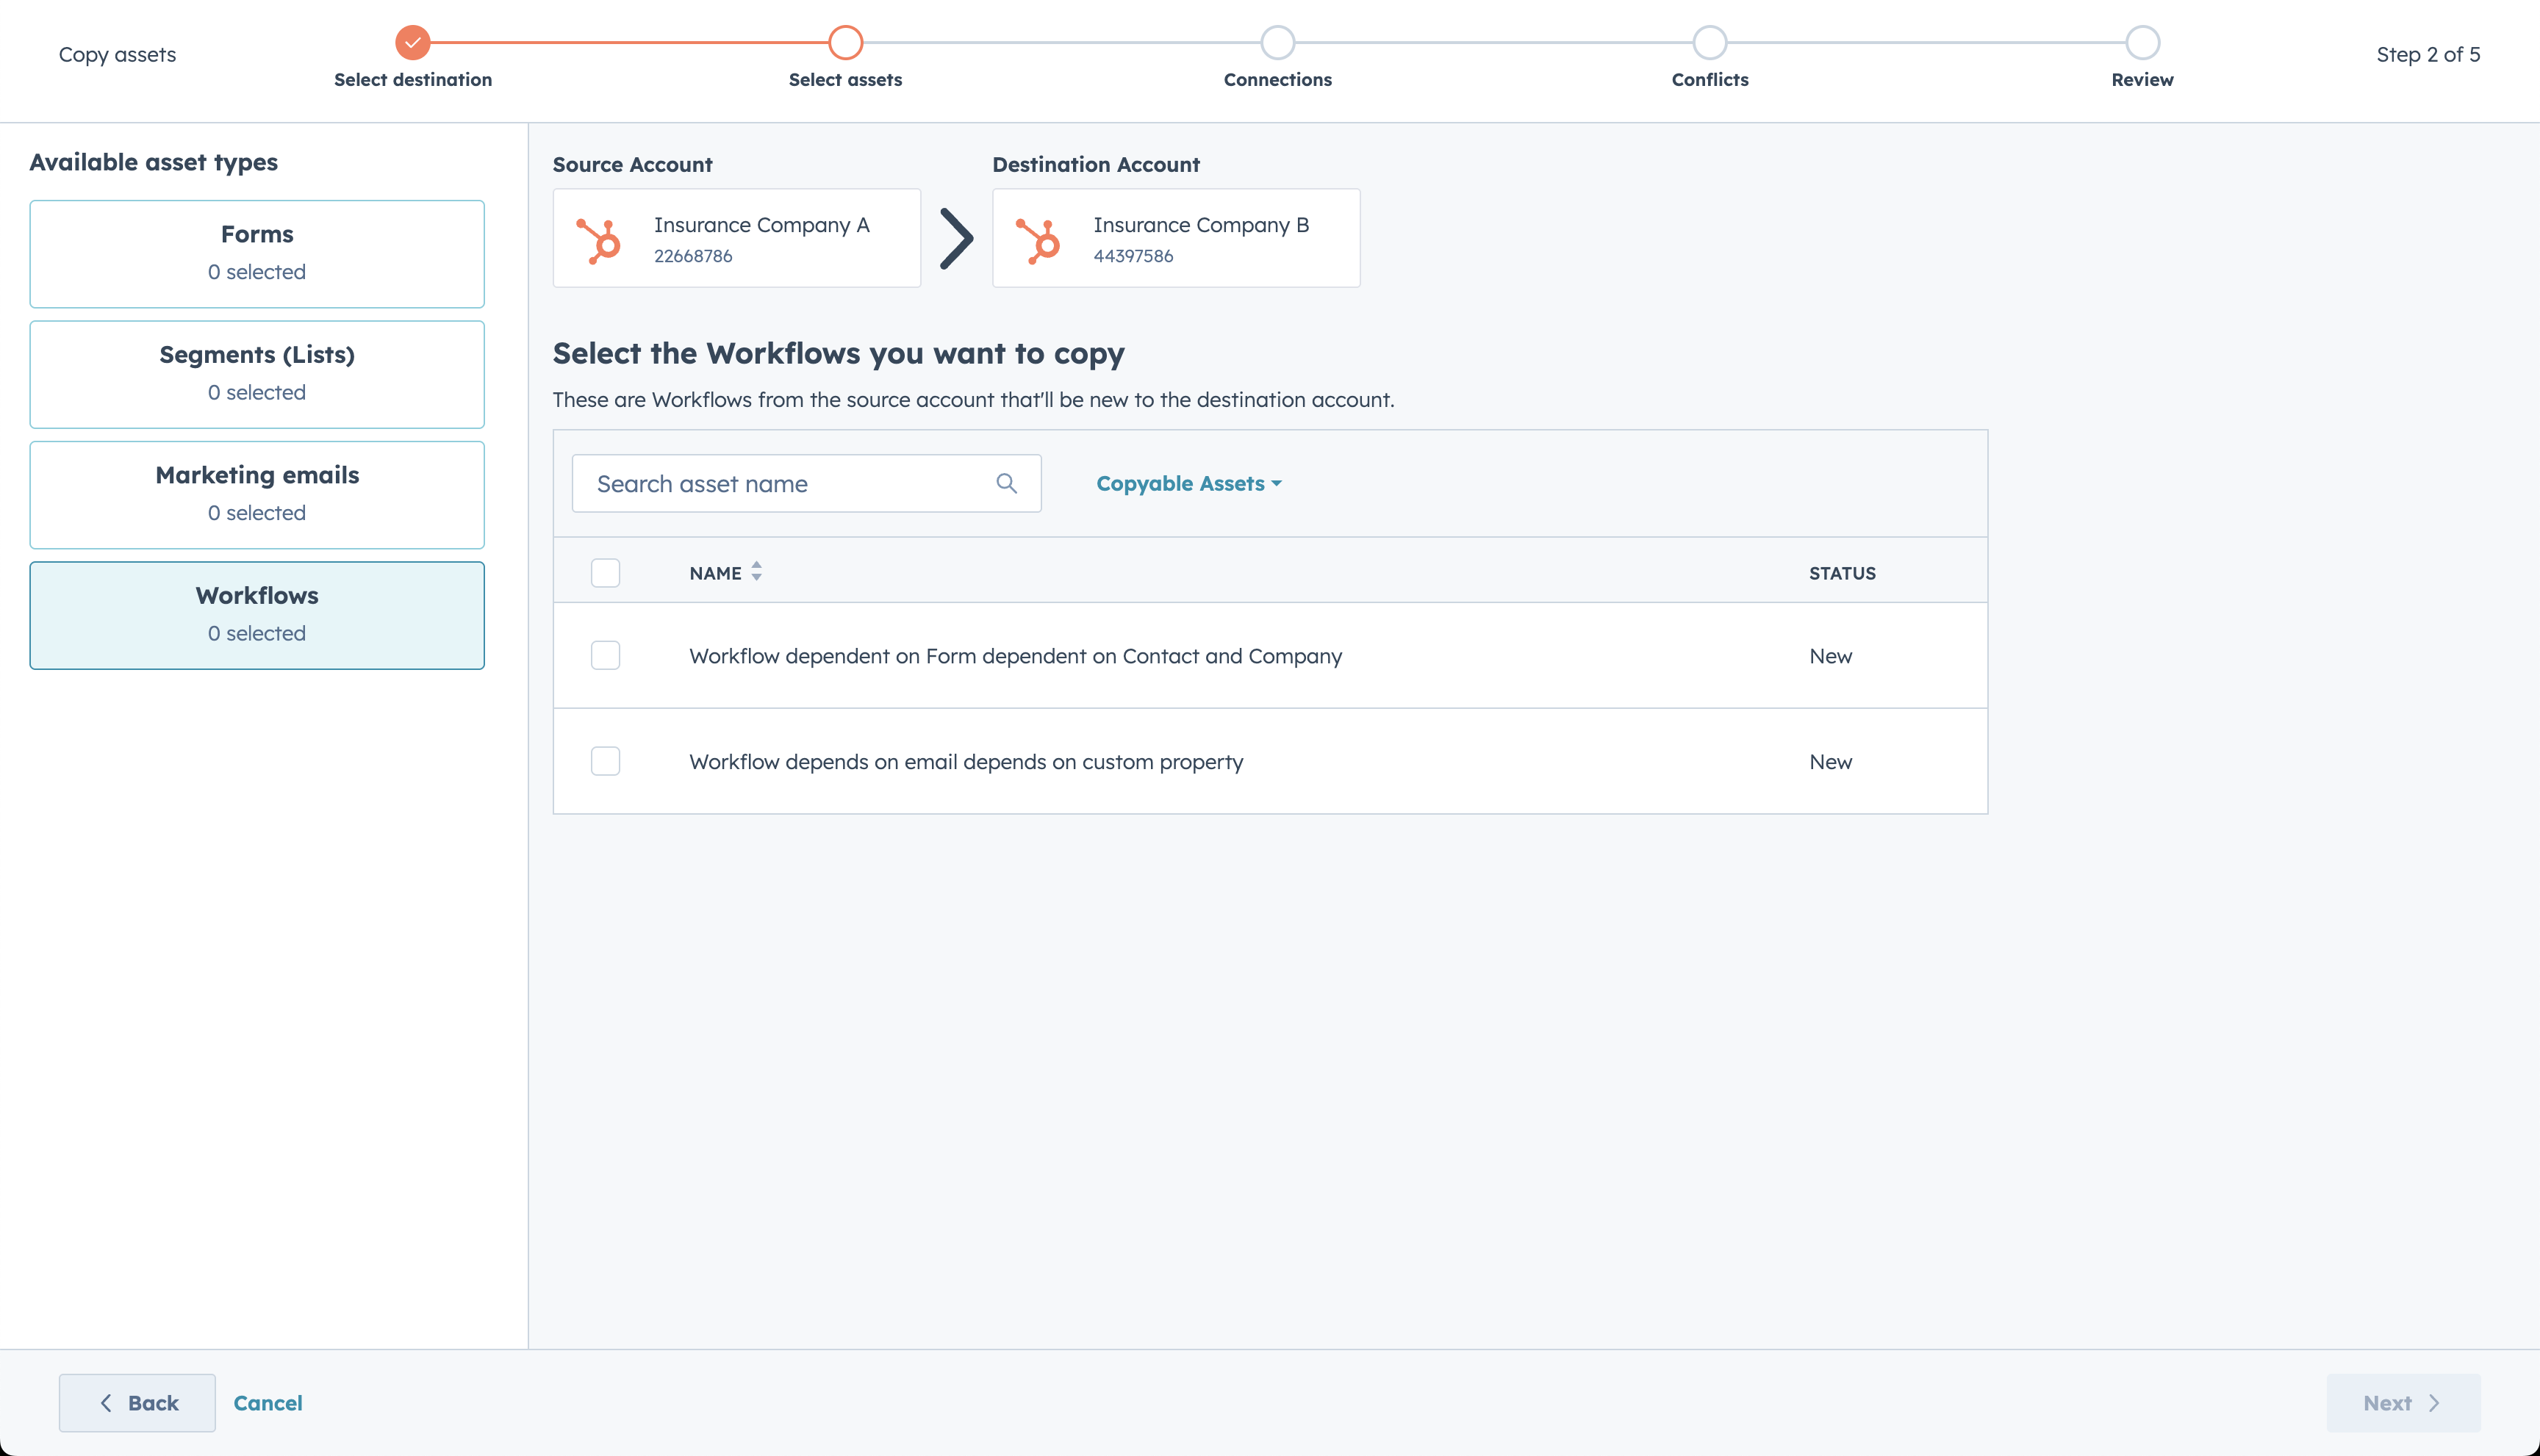This screenshot has width=2540, height=1456.
Task: Click the Review step progress circle
Action: pos(2141,42)
